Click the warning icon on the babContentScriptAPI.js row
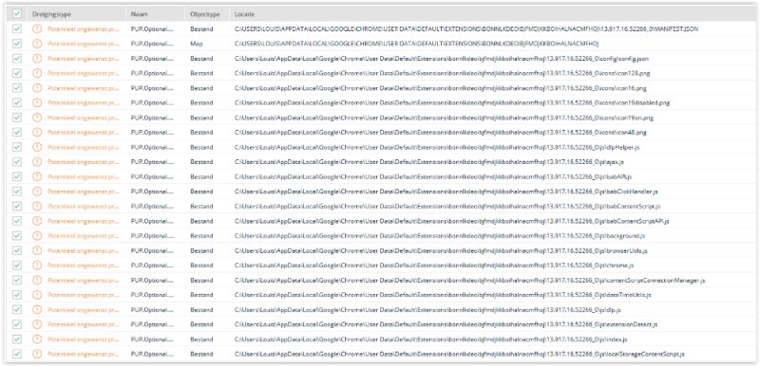 [37, 221]
